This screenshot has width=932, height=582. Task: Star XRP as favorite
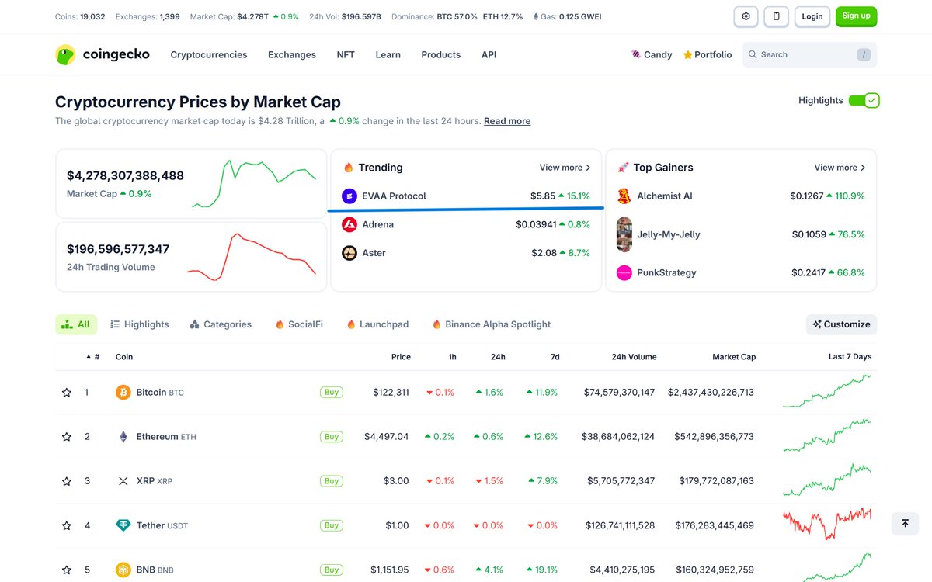(67, 481)
